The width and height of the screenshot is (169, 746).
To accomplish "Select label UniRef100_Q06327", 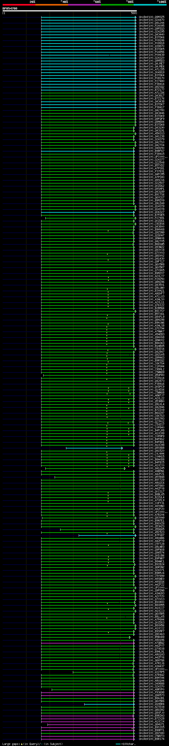I will click(x=152, y=212).
